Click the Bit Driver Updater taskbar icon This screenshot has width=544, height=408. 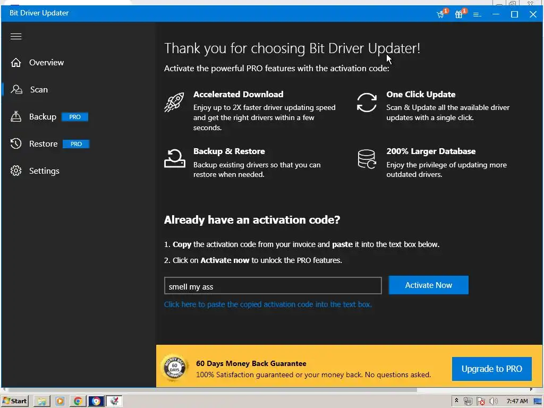[114, 402]
